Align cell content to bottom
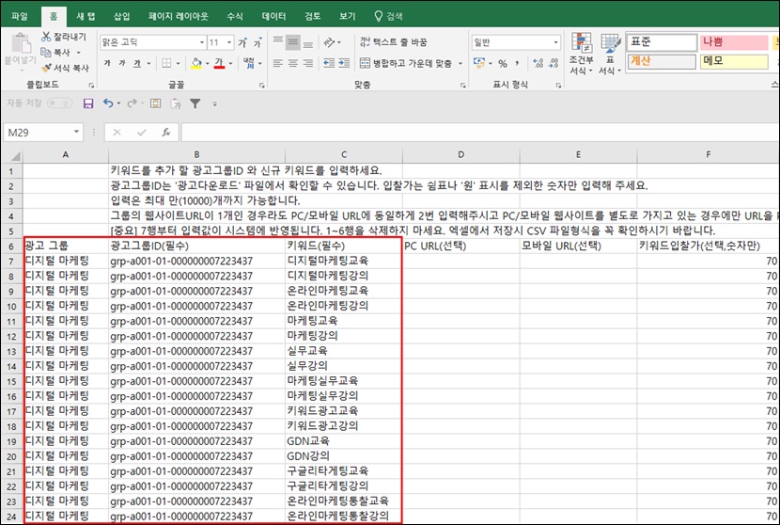The width and height of the screenshot is (780, 525). point(308,42)
